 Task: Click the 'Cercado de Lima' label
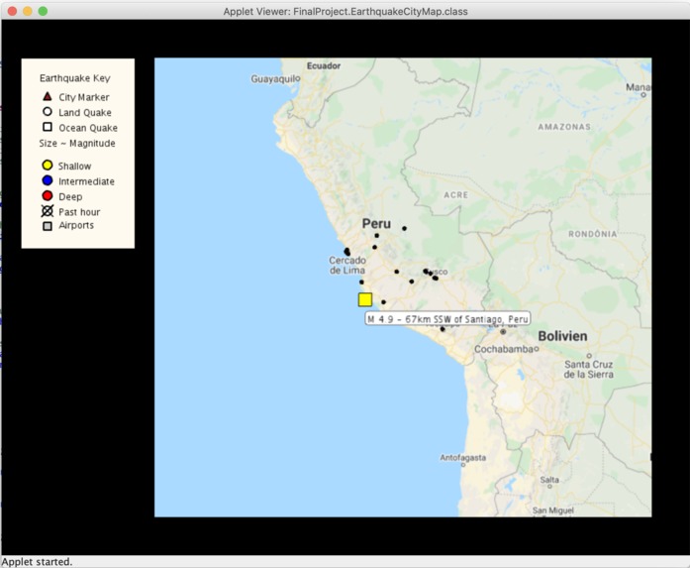[x=347, y=266]
